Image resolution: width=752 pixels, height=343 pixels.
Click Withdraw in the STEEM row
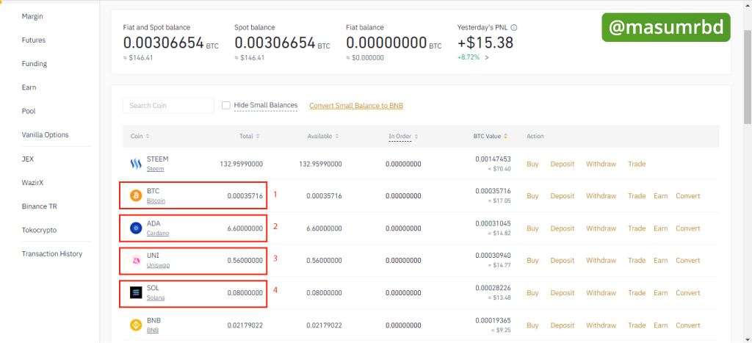[x=601, y=164]
